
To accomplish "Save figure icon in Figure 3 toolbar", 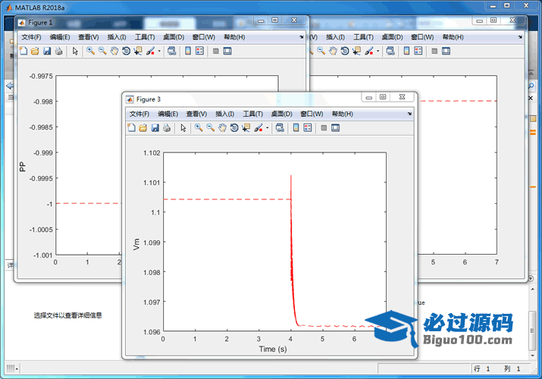I will tap(155, 128).
